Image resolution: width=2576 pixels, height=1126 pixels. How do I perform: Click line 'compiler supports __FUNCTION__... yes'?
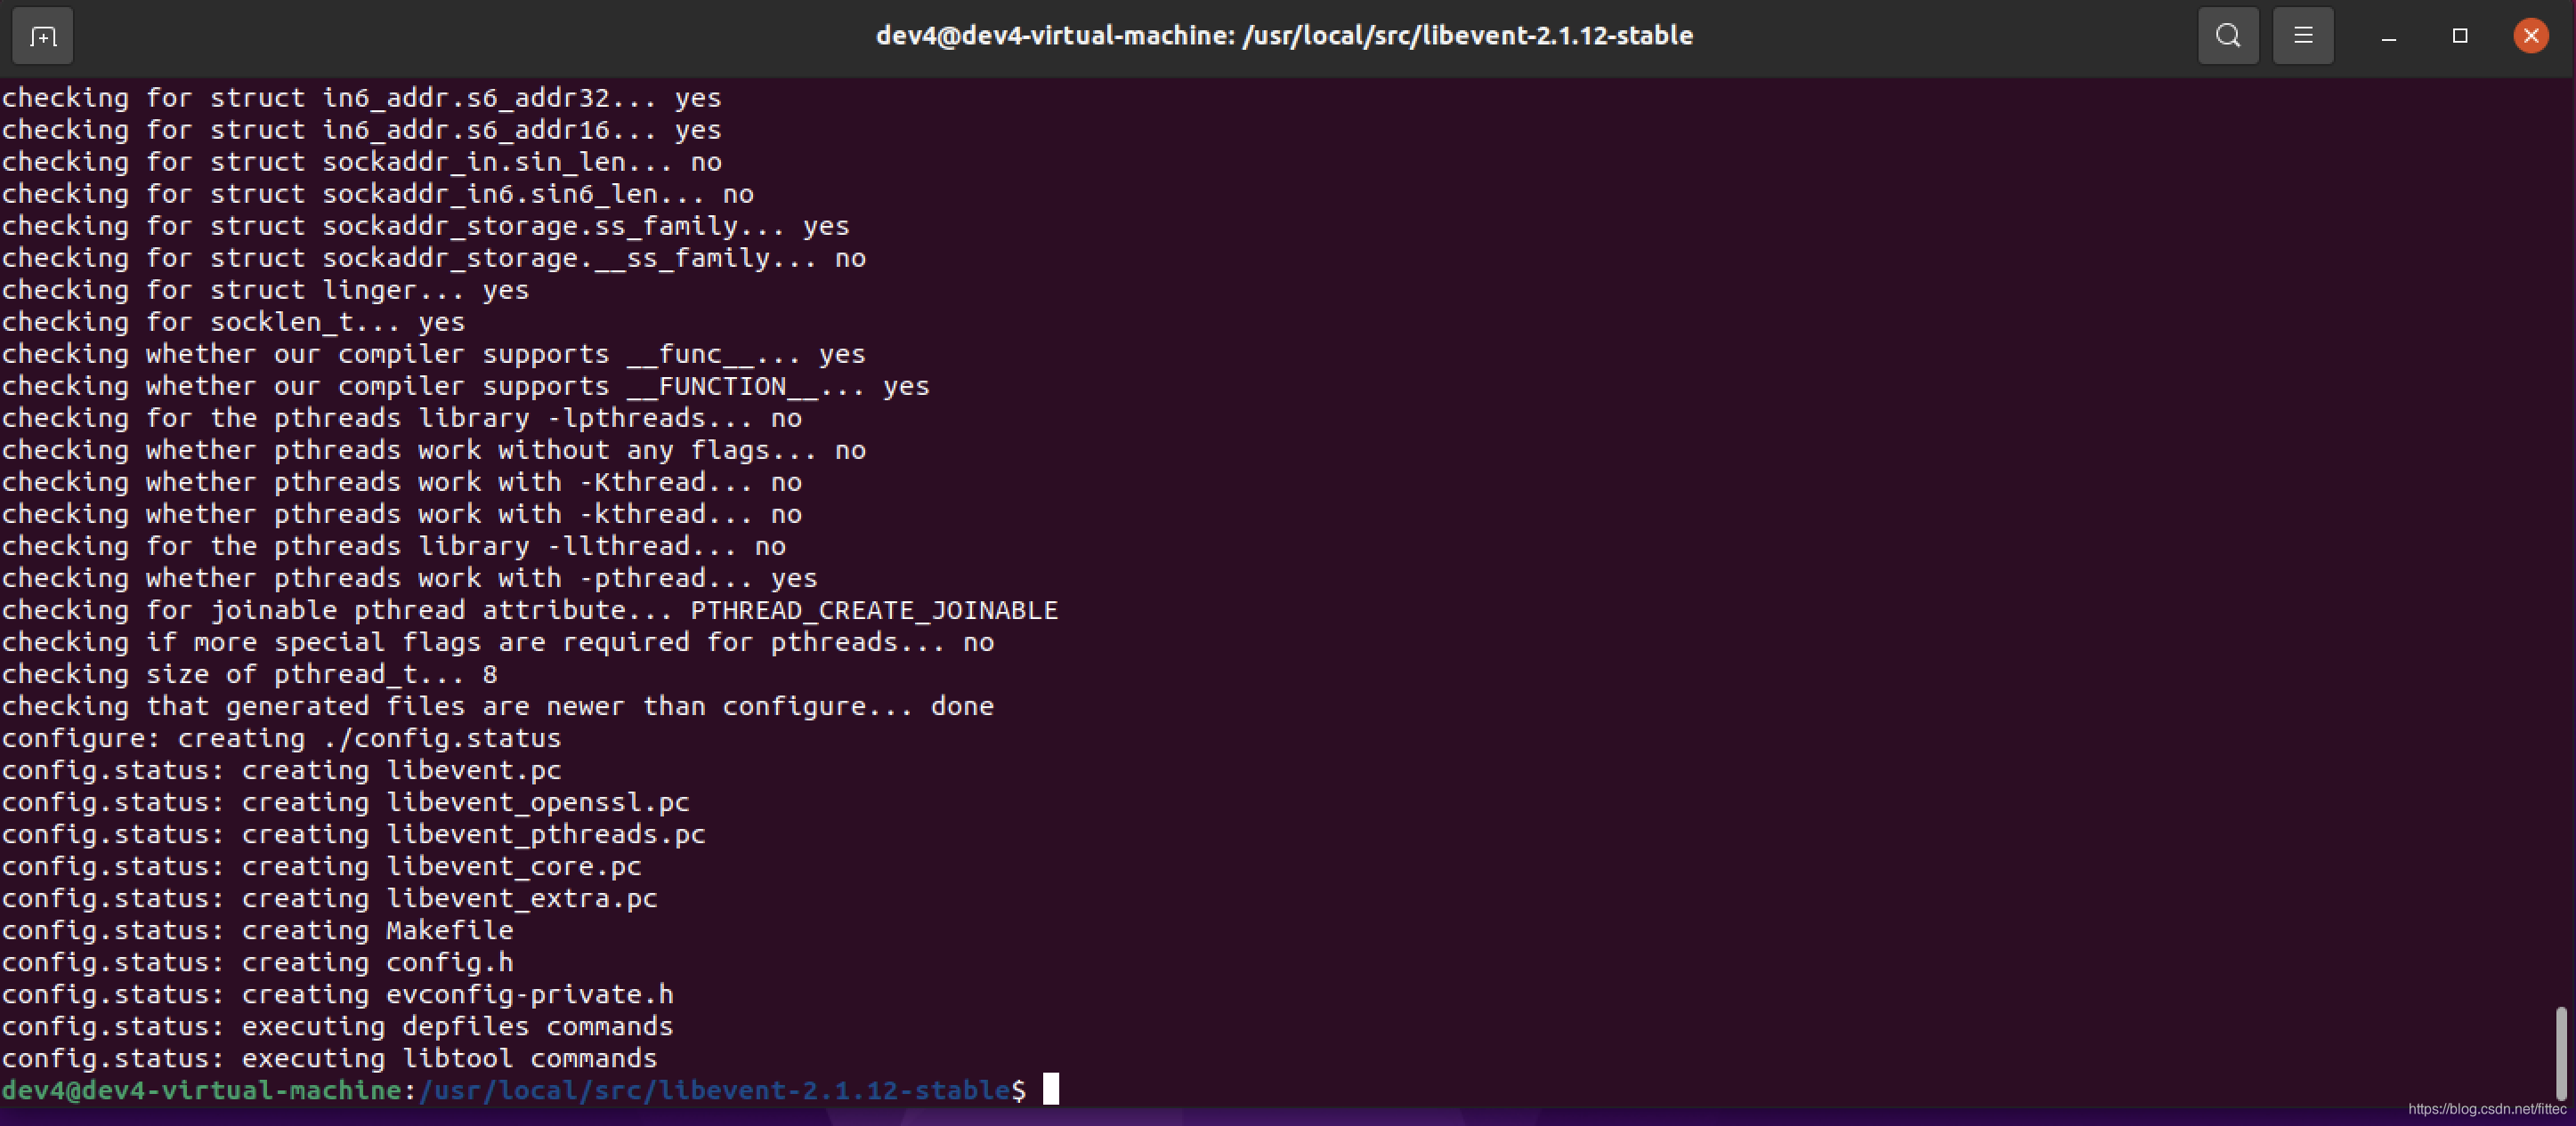point(465,387)
